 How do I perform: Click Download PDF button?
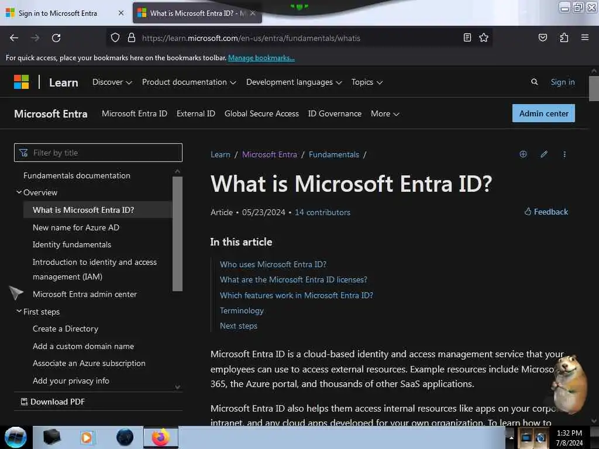[53, 402]
